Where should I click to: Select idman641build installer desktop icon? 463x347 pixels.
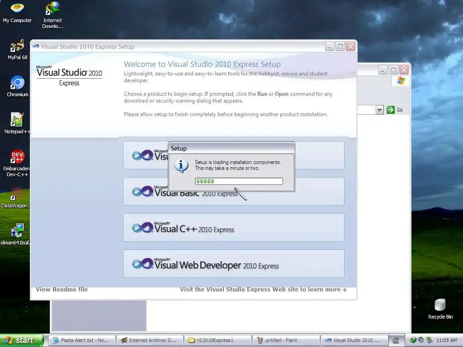[x=15, y=234]
